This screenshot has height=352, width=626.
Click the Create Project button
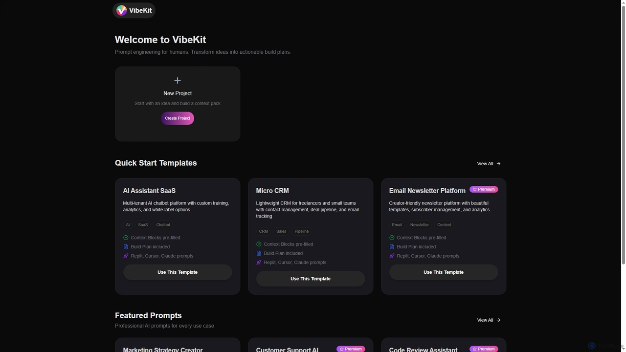point(178,118)
